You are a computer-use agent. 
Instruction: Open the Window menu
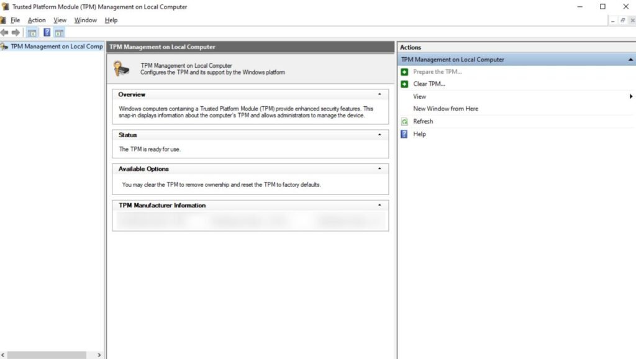click(85, 20)
